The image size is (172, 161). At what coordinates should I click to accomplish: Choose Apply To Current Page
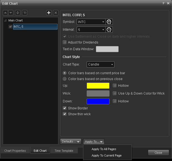coord(106,155)
